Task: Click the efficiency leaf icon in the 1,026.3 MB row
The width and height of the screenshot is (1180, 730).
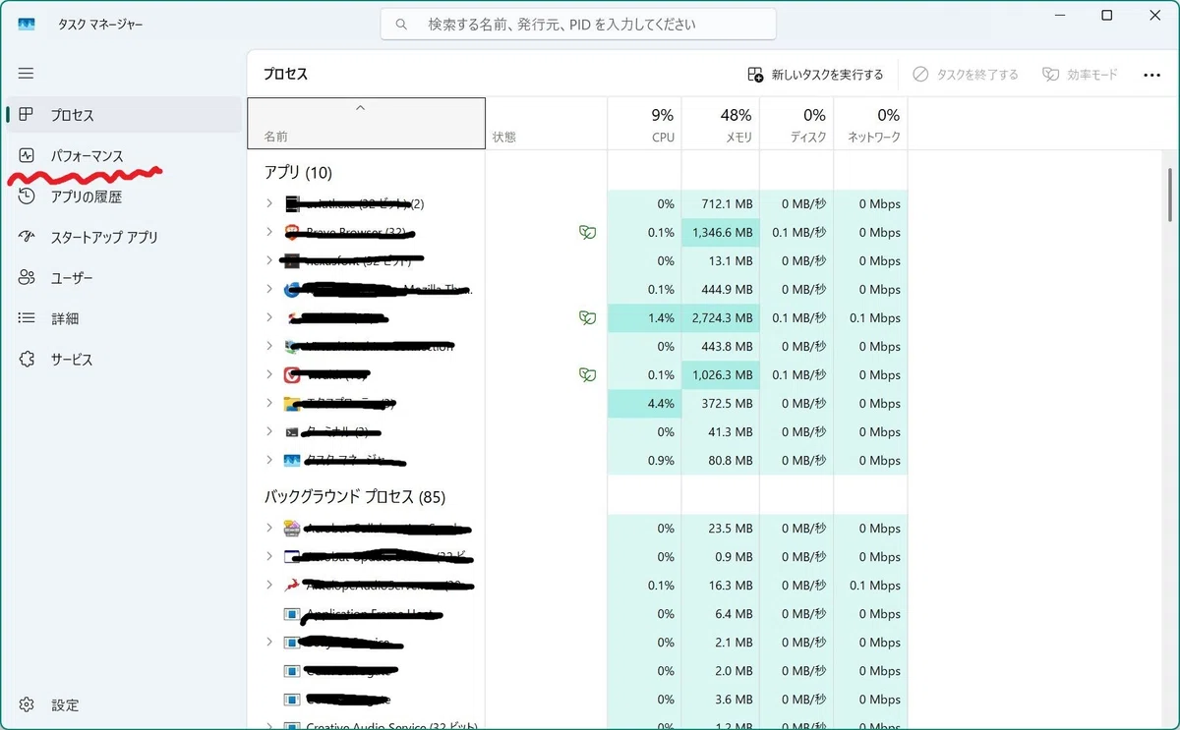Action: [x=587, y=375]
